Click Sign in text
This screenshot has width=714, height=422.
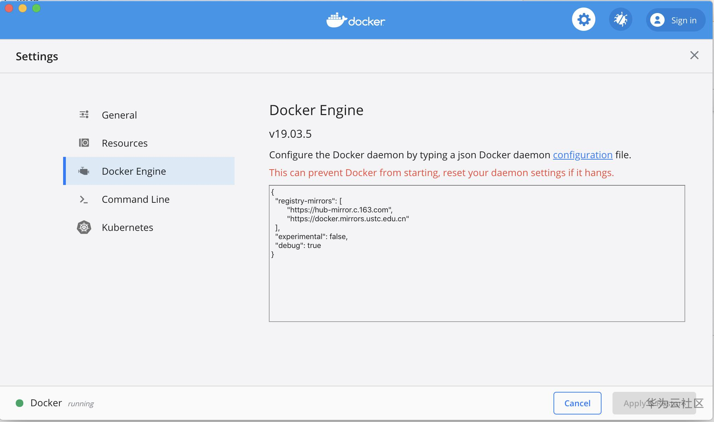pos(683,21)
